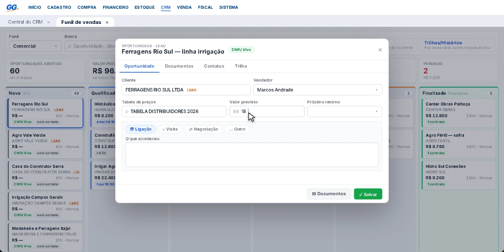504x252 pixels.
Task: Open the Próximo retorno dropdown
Action: coord(345,112)
